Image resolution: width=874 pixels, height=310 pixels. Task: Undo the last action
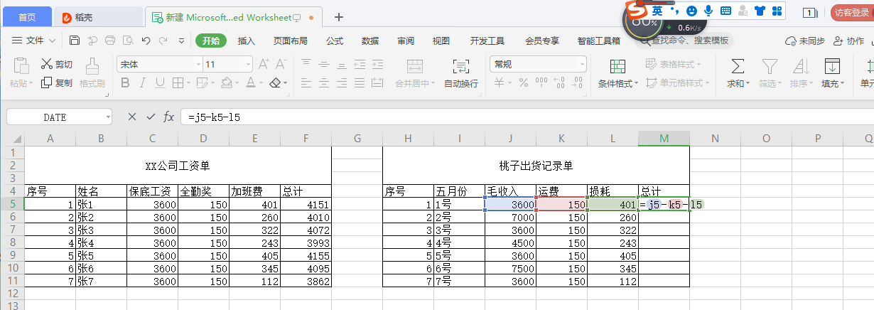tap(146, 41)
